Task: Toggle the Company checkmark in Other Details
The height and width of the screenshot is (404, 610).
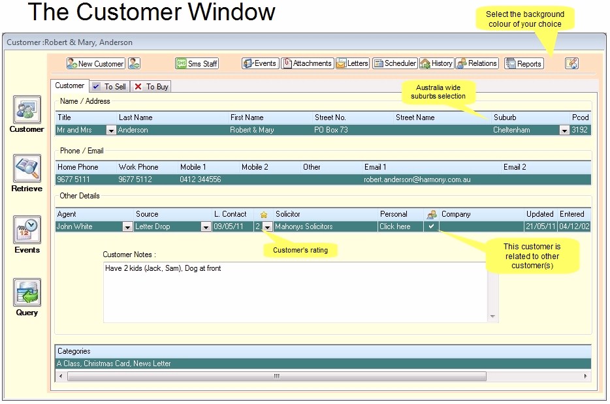Action: (x=430, y=226)
